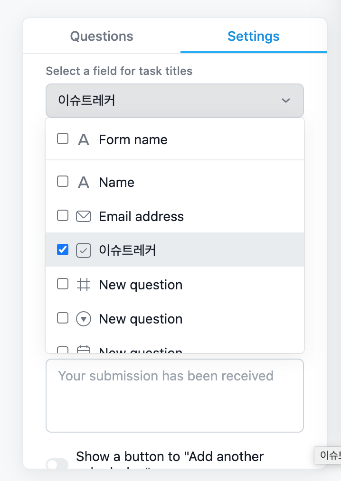The image size is (341, 481).
Task: Click the text icon beside Name
Action: 84,182
